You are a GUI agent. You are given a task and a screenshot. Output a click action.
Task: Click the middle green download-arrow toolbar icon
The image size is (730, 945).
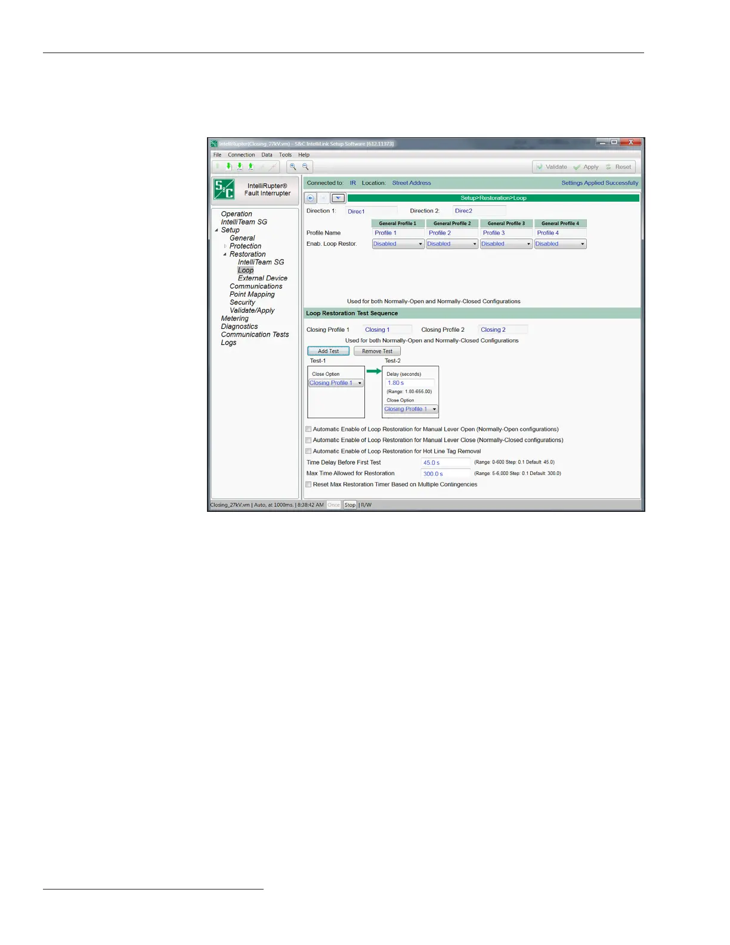240,167
